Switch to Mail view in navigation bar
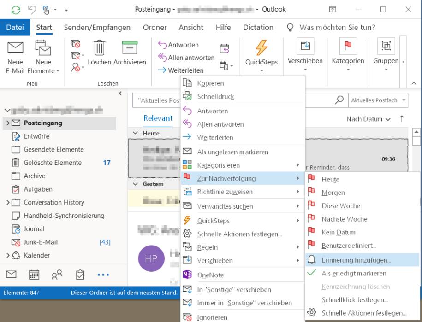The width and height of the screenshot is (422, 322). tap(11, 275)
